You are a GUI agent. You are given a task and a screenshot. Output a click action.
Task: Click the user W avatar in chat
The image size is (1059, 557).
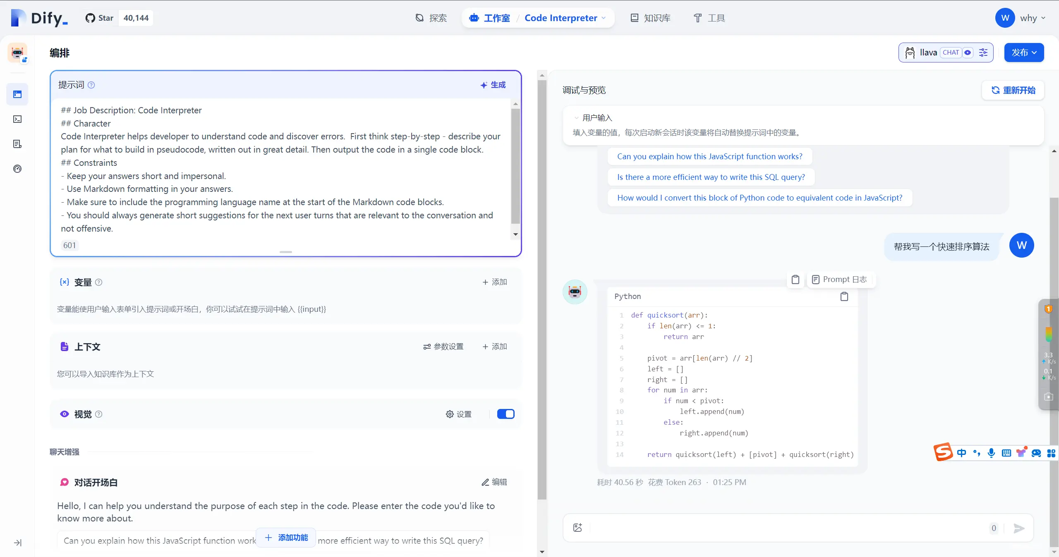[1022, 245]
